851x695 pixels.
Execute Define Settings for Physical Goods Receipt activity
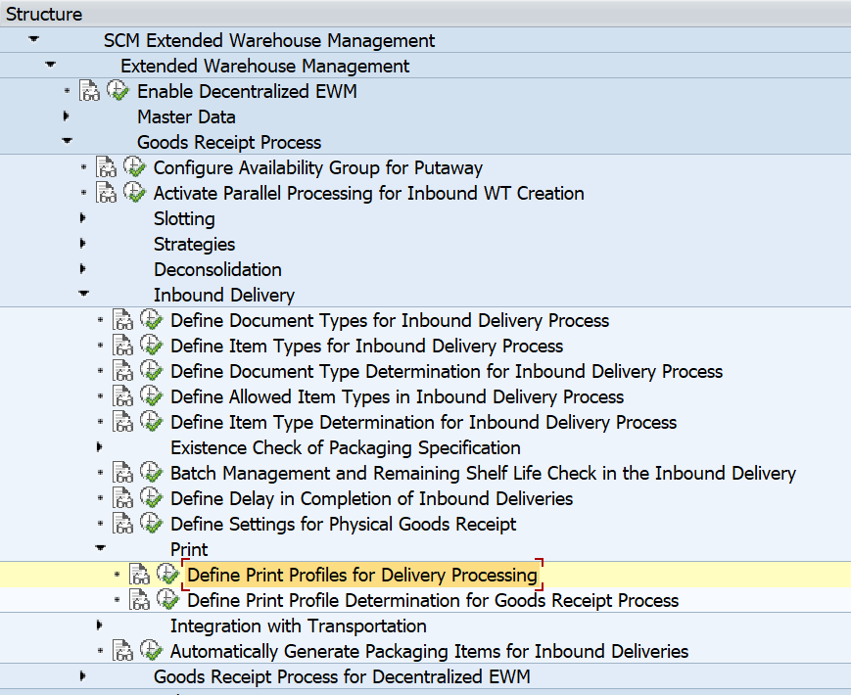coord(152,523)
